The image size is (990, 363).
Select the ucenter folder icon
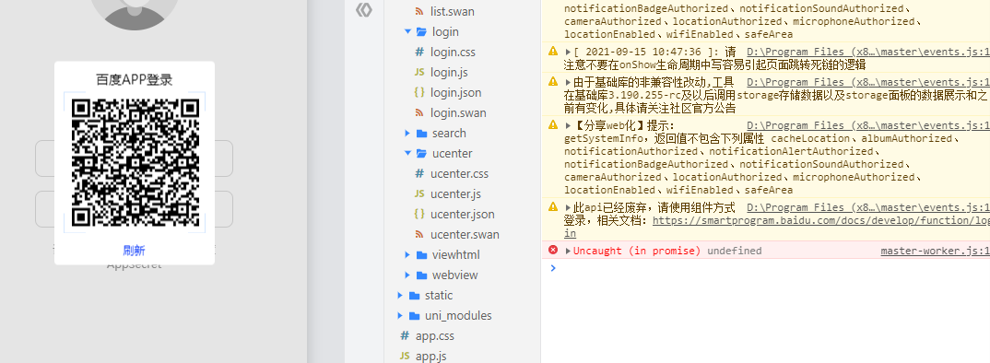pyautogui.click(x=422, y=154)
